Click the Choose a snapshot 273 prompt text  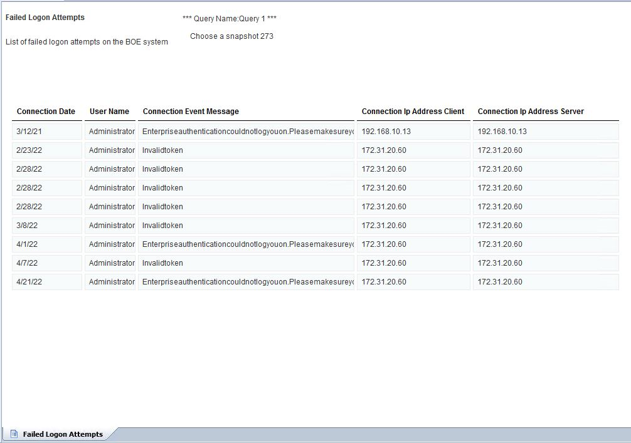coord(232,36)
